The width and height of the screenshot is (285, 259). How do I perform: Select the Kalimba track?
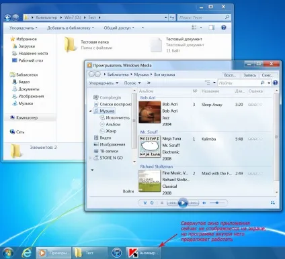tap(208, 139)
